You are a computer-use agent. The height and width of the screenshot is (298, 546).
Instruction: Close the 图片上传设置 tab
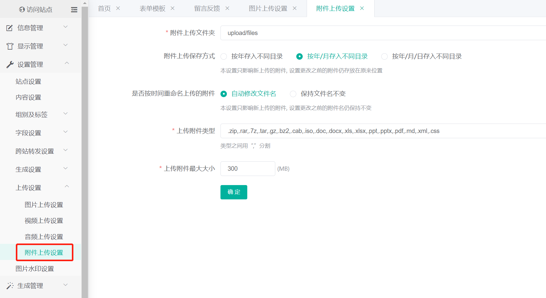tap(294, 9)
